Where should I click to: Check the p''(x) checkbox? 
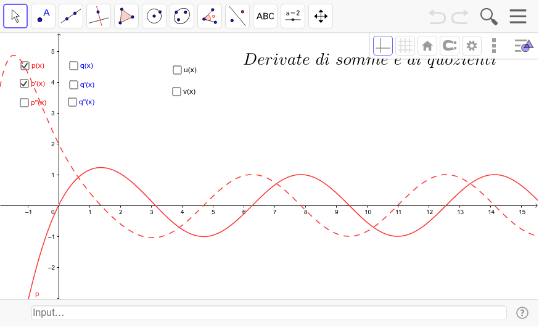pos(25,102)
